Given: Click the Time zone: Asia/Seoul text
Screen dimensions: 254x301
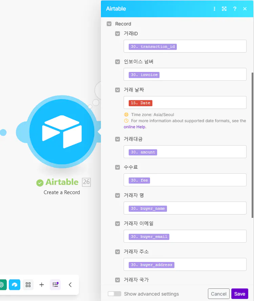Looking at the screenshot, I should [152, 115].
